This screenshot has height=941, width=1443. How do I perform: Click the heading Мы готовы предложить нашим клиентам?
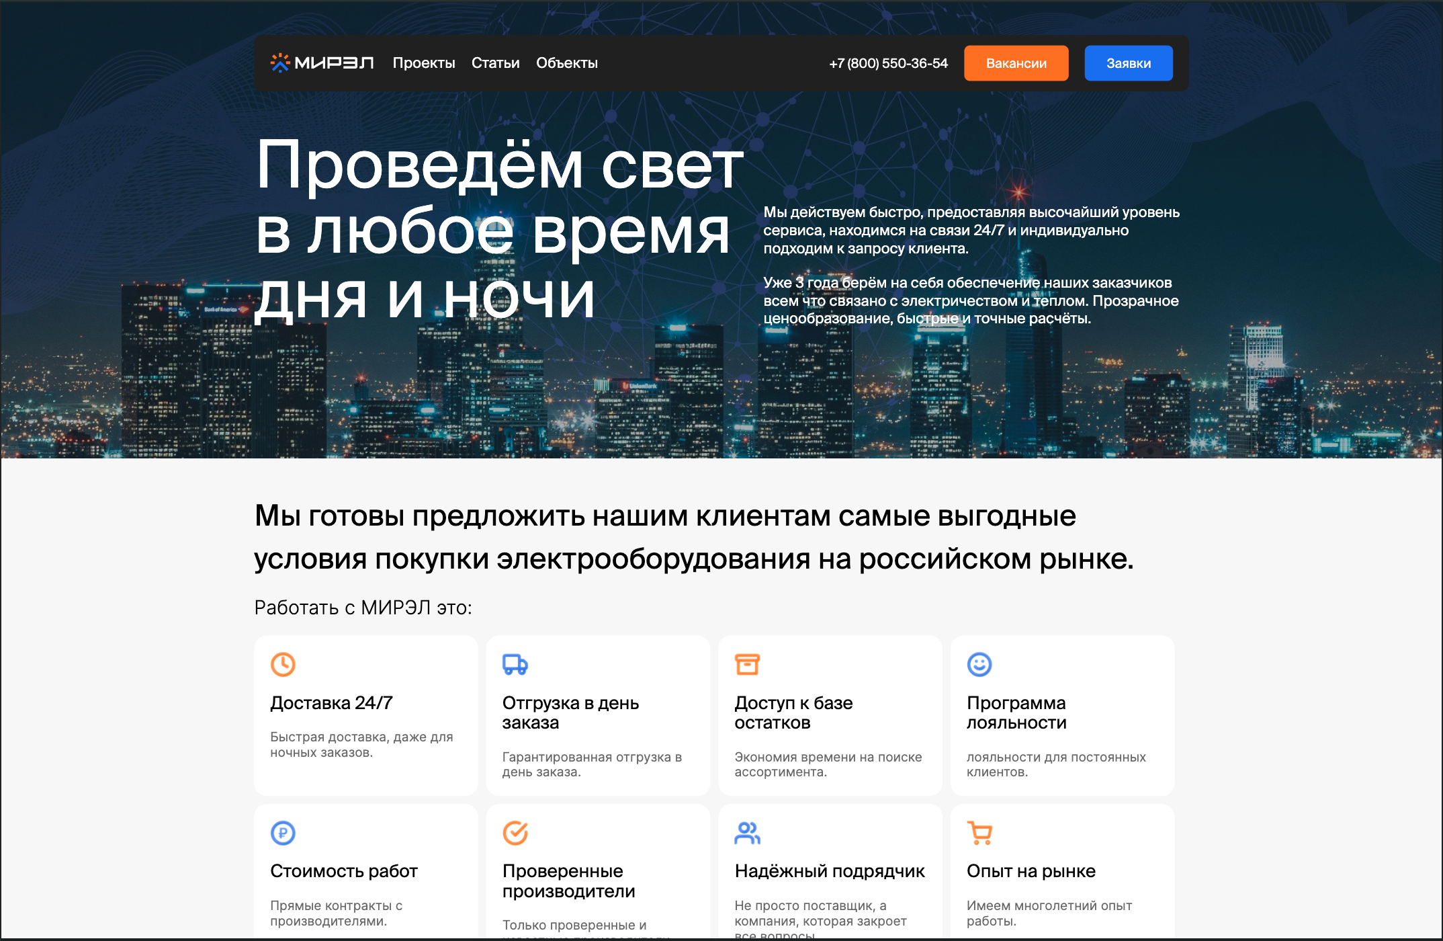point(694,537)
